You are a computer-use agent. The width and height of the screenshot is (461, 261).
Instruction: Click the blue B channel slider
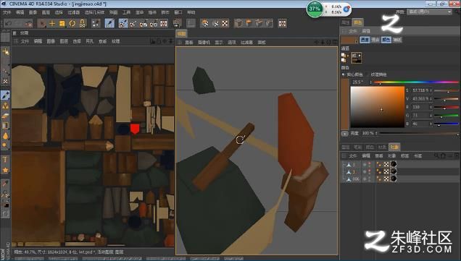click(446, 124)
